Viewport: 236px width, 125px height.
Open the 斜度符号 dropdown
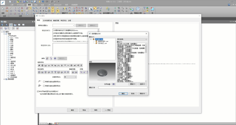(x=70, y=77)
